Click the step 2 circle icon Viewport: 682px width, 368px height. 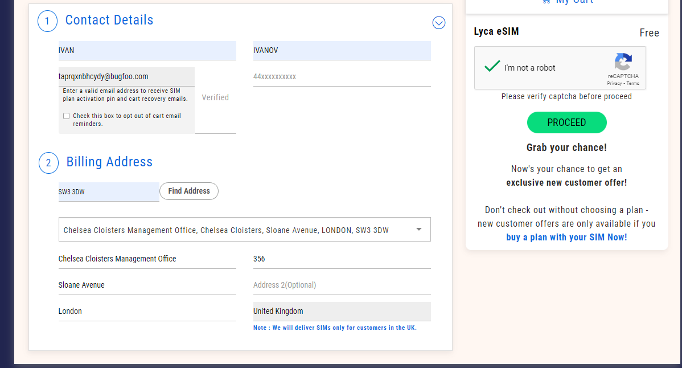(48, 163)
